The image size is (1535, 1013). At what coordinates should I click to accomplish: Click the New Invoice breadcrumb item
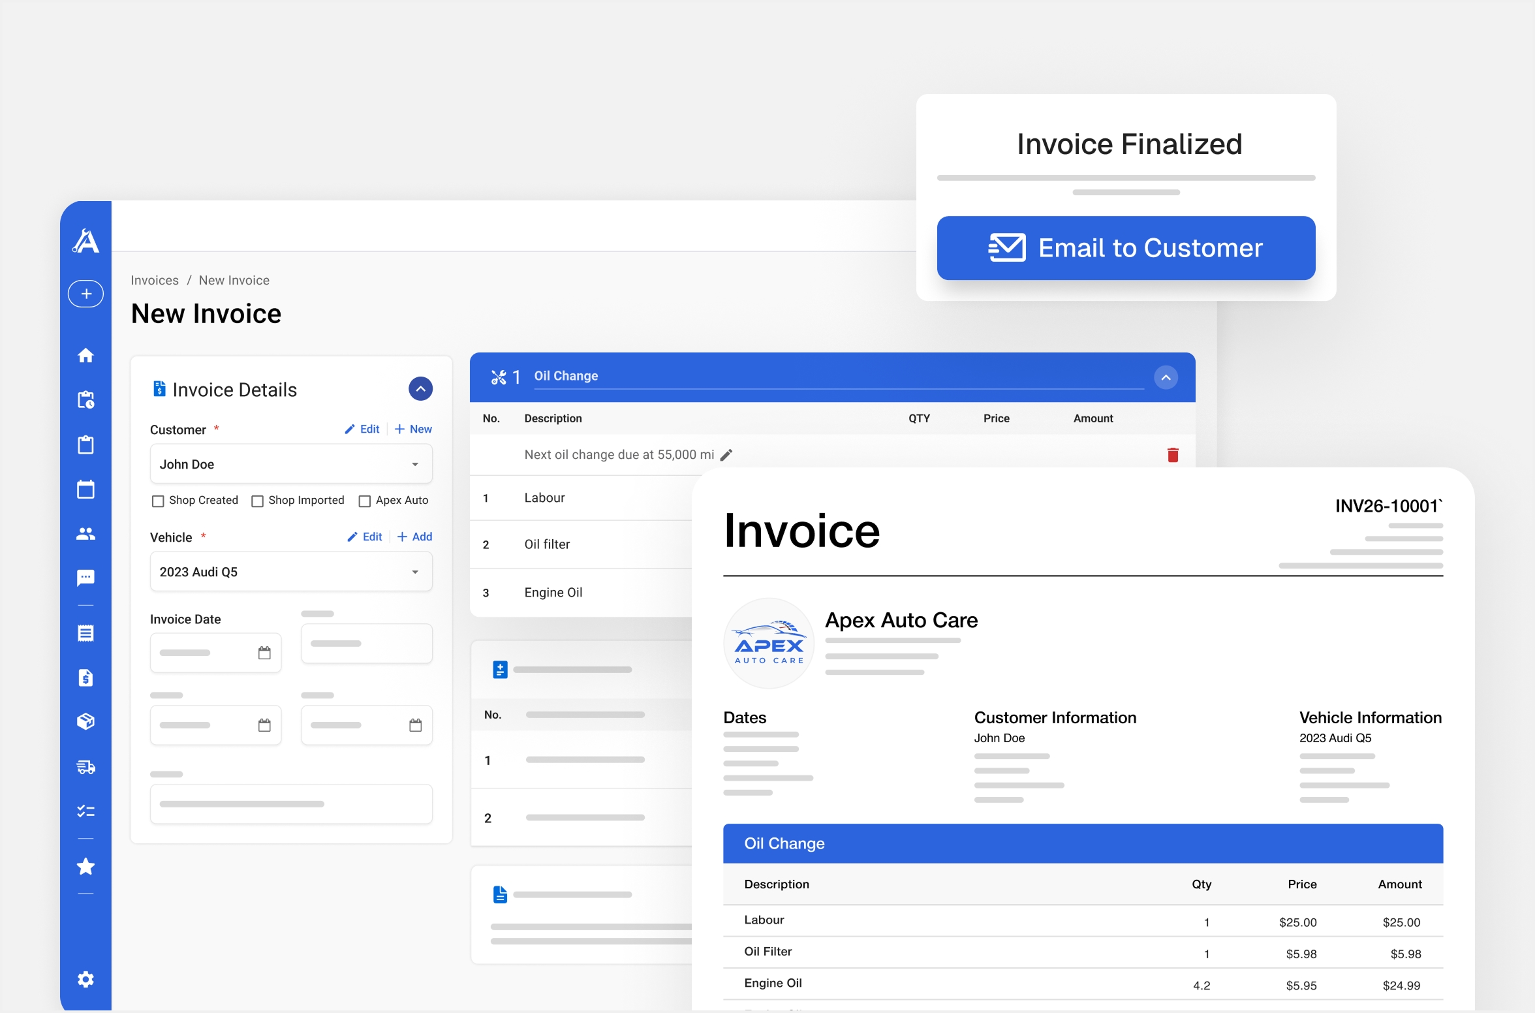(234, 280)
